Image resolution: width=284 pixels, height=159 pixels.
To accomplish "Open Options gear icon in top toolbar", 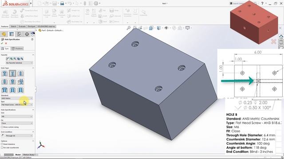I will [96, 4].
